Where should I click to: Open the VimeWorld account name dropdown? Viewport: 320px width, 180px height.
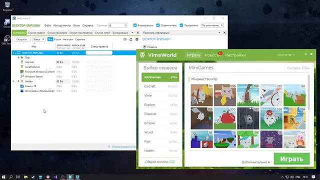point(286,55)
